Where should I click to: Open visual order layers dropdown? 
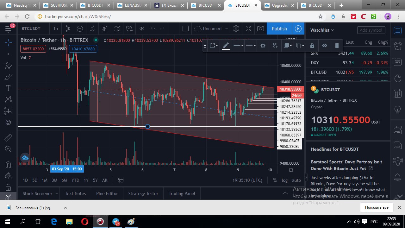tap(288, 46)
